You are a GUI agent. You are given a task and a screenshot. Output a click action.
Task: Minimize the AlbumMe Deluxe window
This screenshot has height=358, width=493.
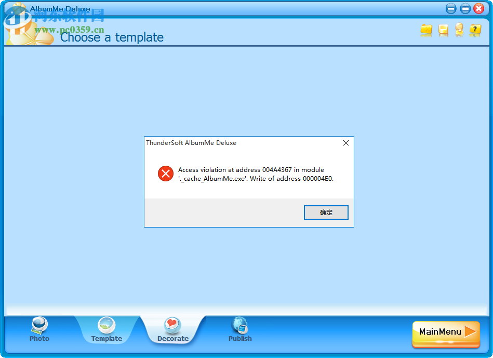451,9
